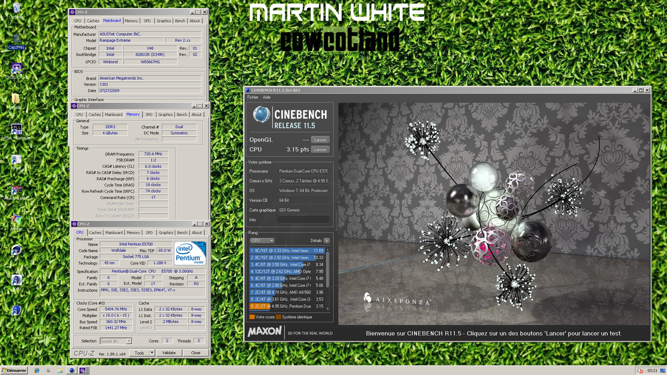The width and height of the screenshot is (667, 375).
Task: Select CPU tab in top CPU-Z window
Action: tap(77, 21)
